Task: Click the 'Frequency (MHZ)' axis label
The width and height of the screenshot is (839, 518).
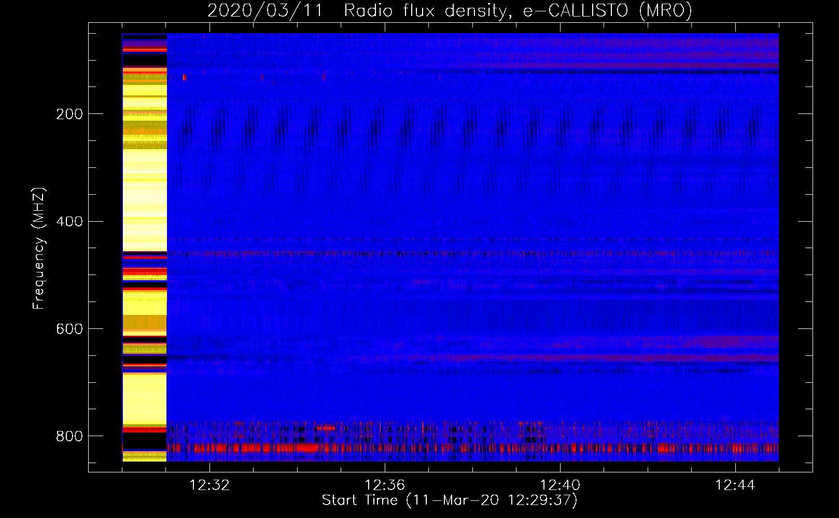Action: 39,249
